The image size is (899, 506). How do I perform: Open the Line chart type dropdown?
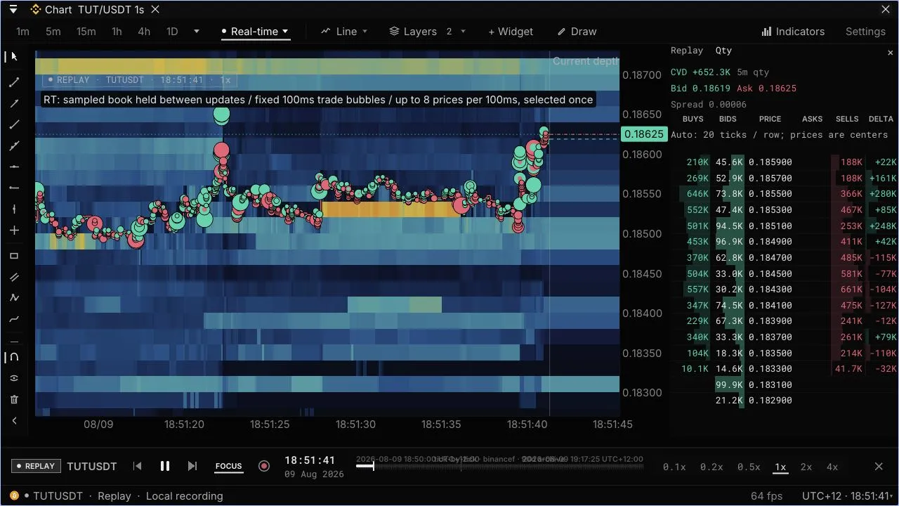coord(344,32)
